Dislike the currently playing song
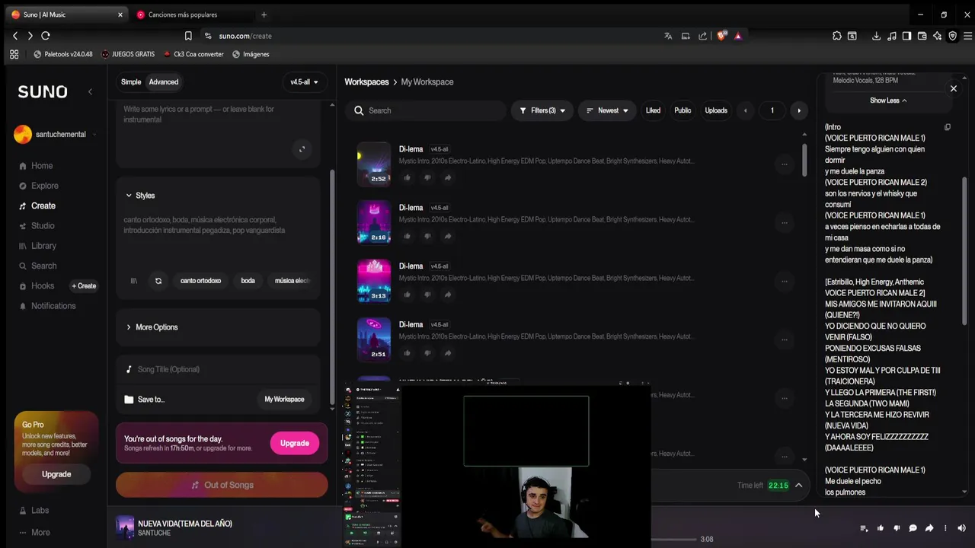Viewport: 975px width, 548px height. pos(897,528)
